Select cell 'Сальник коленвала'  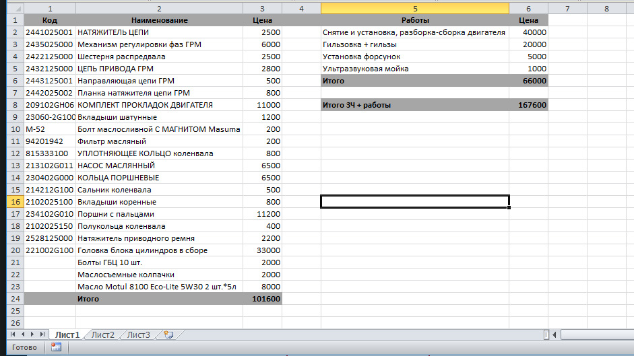click(x=159, y=190)
